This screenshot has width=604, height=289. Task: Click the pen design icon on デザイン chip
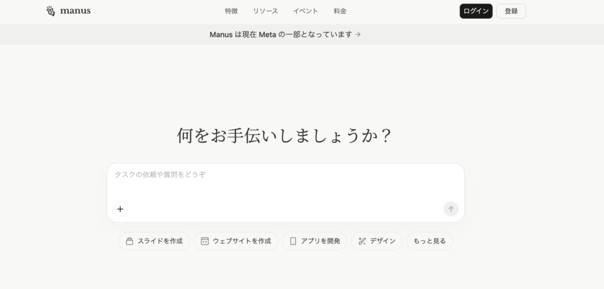pos(362,241)
